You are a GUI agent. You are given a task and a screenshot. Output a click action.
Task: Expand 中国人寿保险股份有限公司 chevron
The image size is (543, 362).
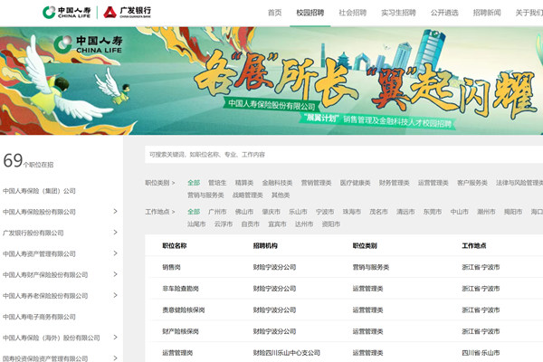[115, 211]
